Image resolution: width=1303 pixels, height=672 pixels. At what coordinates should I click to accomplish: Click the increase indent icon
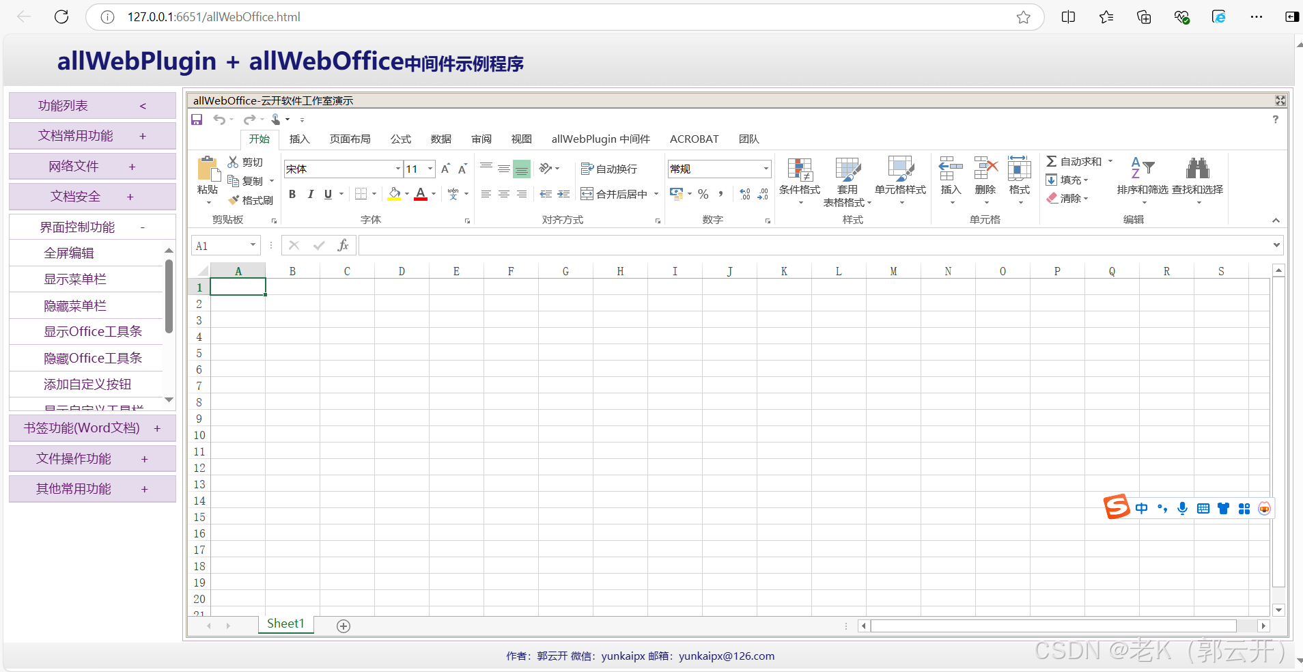[563, 194]
